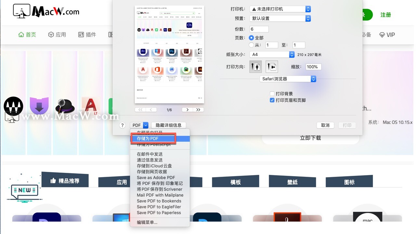
Task: Open the printer selection dropdown
Action: pyautogui.click(x=280, y=9)
